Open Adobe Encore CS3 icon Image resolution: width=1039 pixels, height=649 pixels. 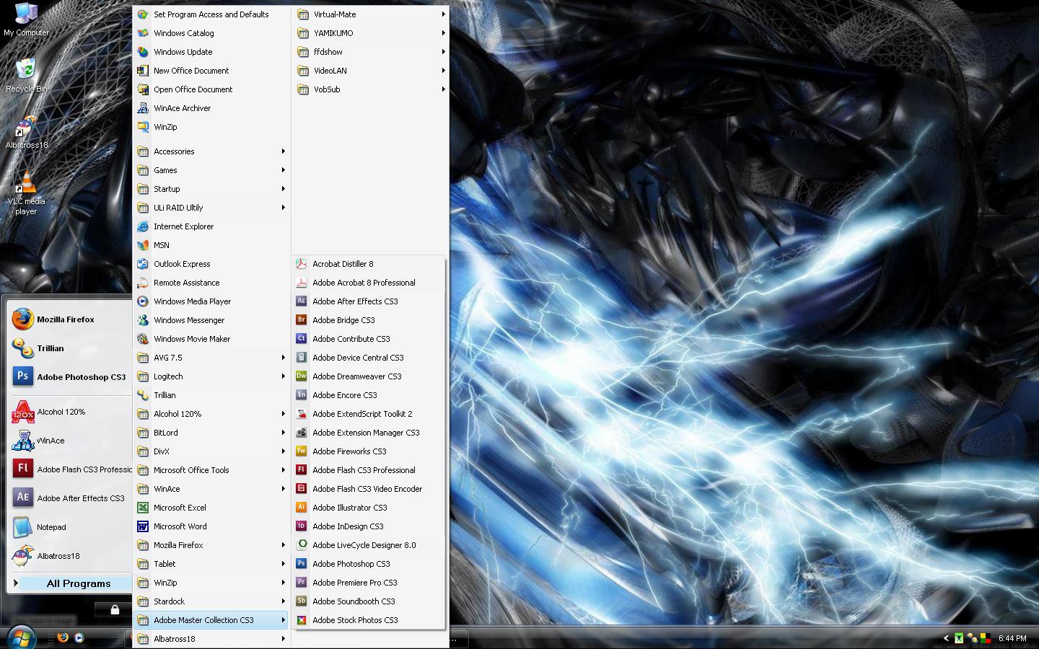click(x=302, y=395)
